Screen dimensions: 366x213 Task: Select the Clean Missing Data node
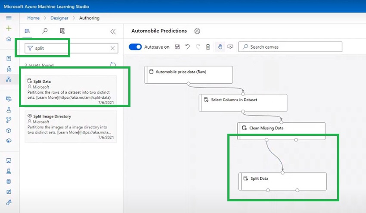(281, 131)
